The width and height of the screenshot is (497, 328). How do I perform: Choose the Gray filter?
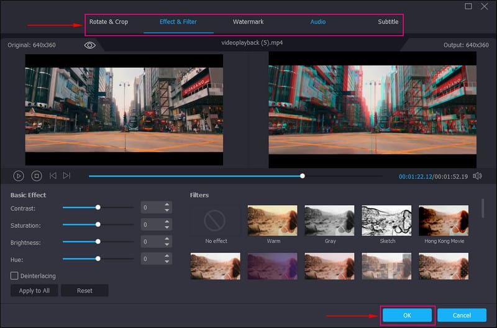330,221
